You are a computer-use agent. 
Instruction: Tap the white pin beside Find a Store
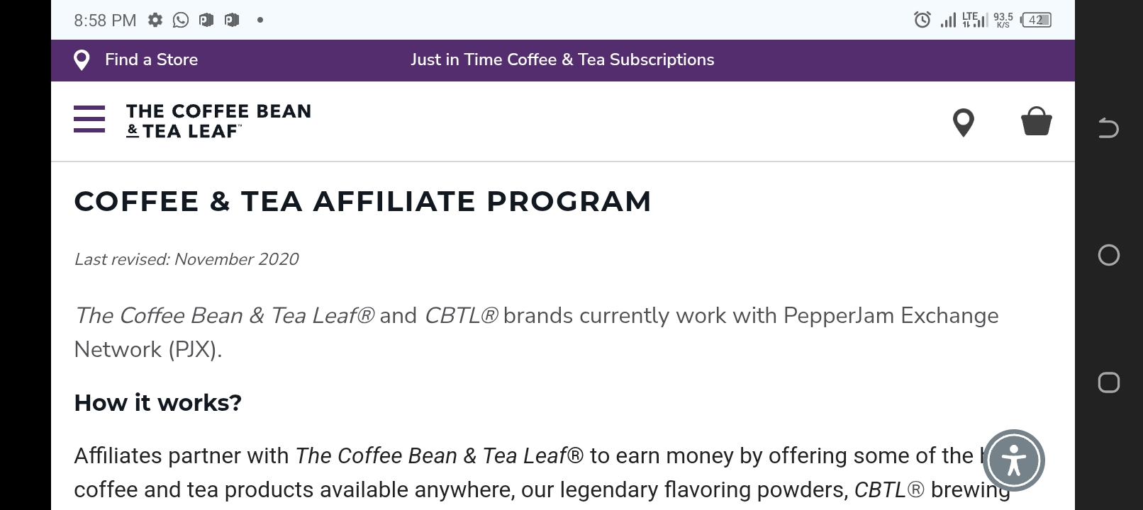(82, 60)
